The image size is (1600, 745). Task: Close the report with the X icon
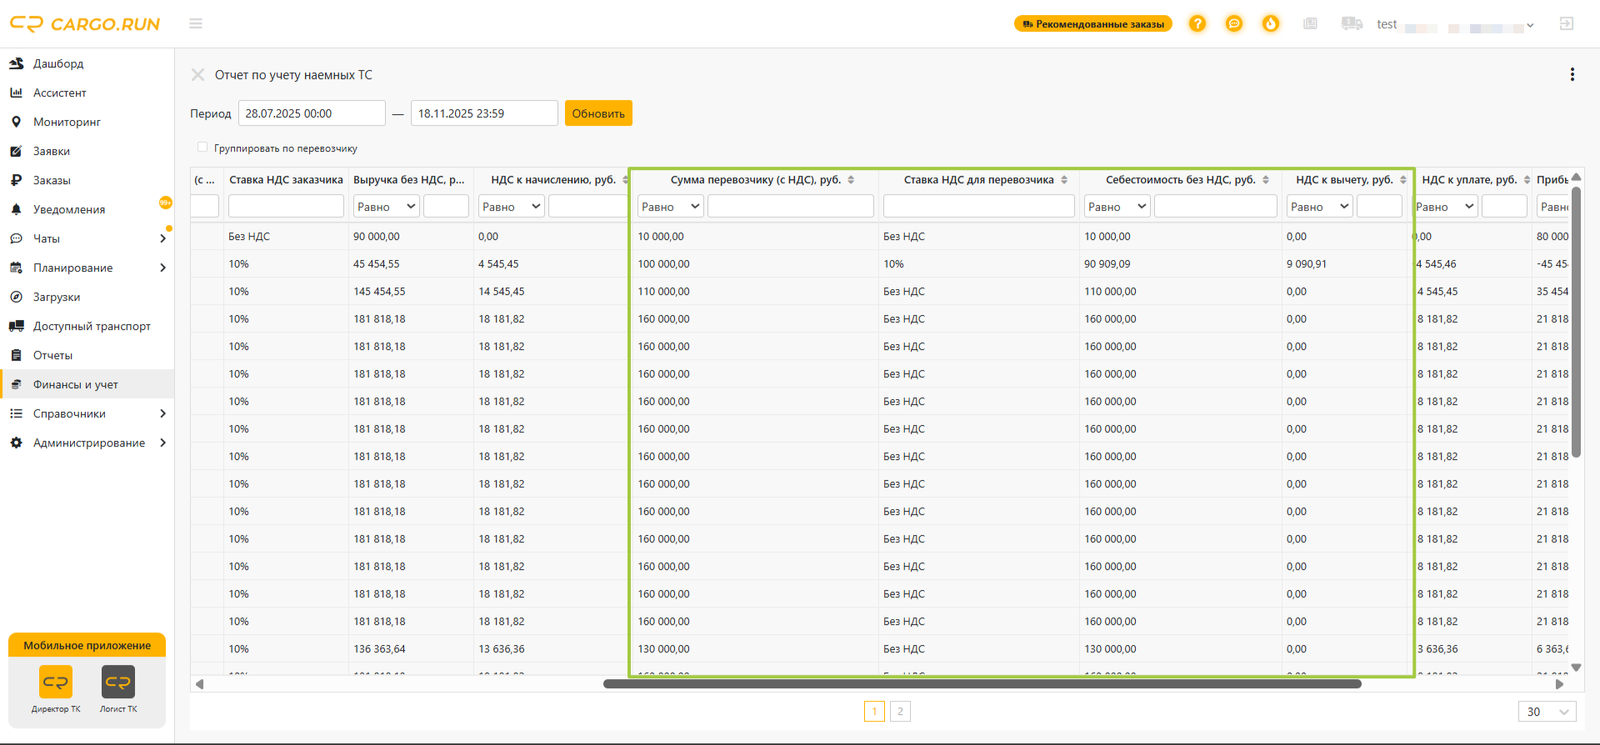pos(197,75)
